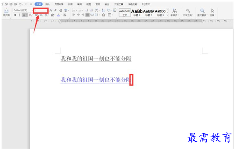Toggle Underline formatting
Image resolution: width=235 pixels, height=150 pixels.
click(24, 15)
